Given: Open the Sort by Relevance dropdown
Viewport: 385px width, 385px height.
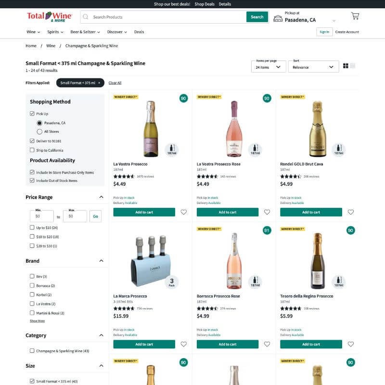Looking at the screenshot, I should click(314, 67).
